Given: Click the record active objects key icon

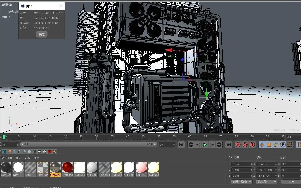Looking at the screenshot, I should (238, 145).
